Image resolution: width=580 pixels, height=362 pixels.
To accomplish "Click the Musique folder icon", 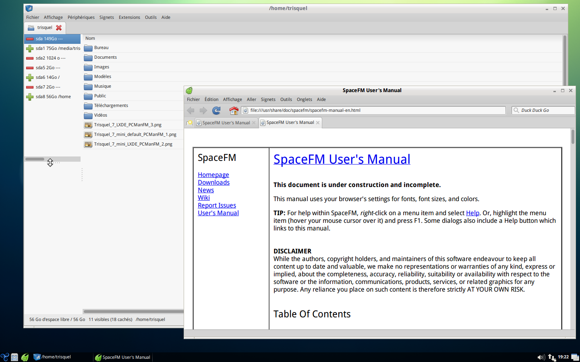I will tap(88, 86).
